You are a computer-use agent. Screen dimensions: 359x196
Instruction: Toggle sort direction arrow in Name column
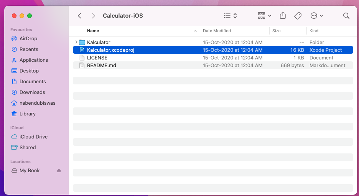195,31
